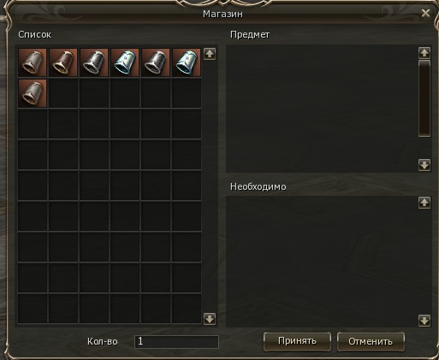The width and height of the screenshot is (439, 360).
Task: Select the brown leather gauntlet in second slot
Action: click(63, 62)
